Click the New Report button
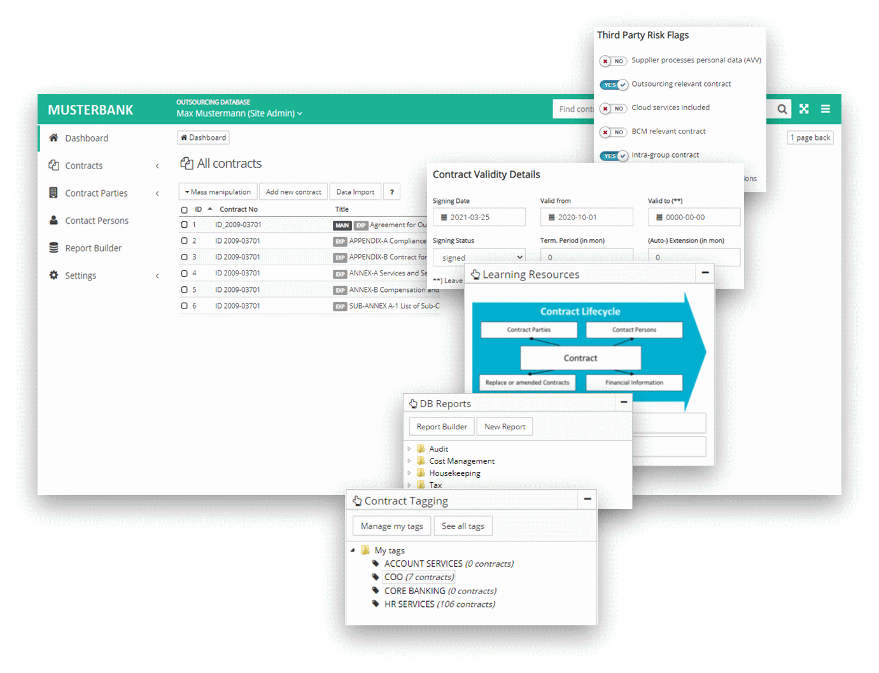The width and height of the screenshot is (879, 673). [x=505, y=426]
